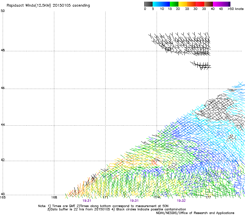Viewport: 245px width, 215px height.
Task: Click the small black barb cluster near 47N
Action: click(x=201, y=65)
